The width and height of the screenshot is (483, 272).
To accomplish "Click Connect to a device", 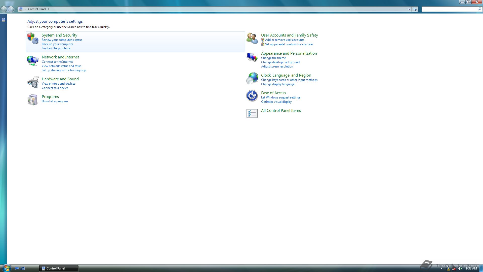I will [x=55, y=88].
